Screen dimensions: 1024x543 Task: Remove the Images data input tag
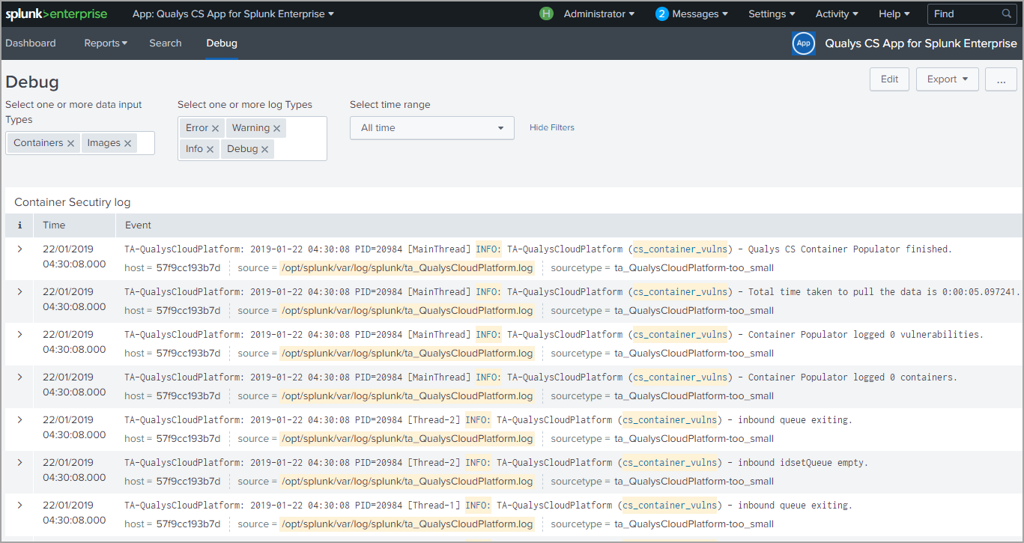point(128,143)
